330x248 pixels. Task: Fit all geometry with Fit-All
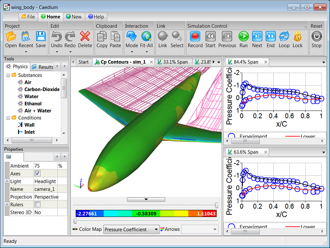tap(146, 39)
